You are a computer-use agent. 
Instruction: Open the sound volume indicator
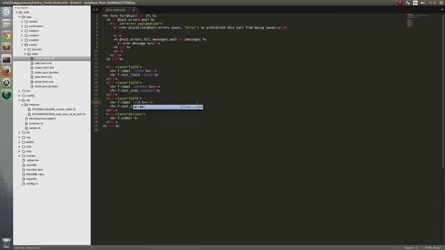coord(423,3)
